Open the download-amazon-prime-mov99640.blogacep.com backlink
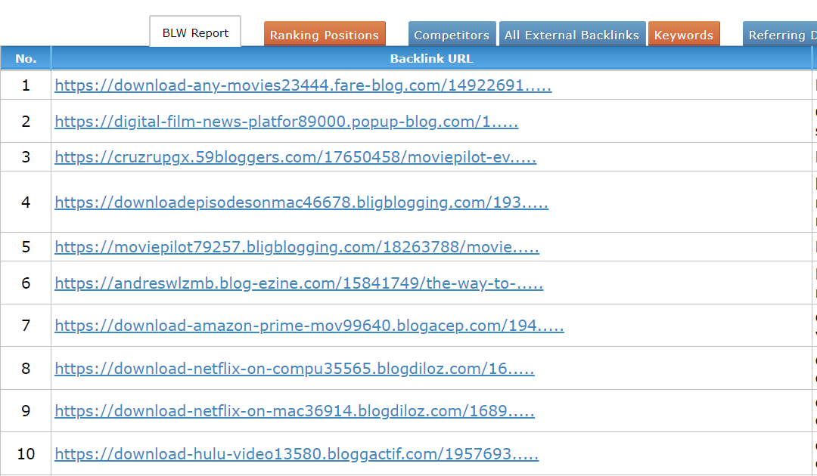The height and width of the screenshot is (476, 817). [x=309, y=326]
